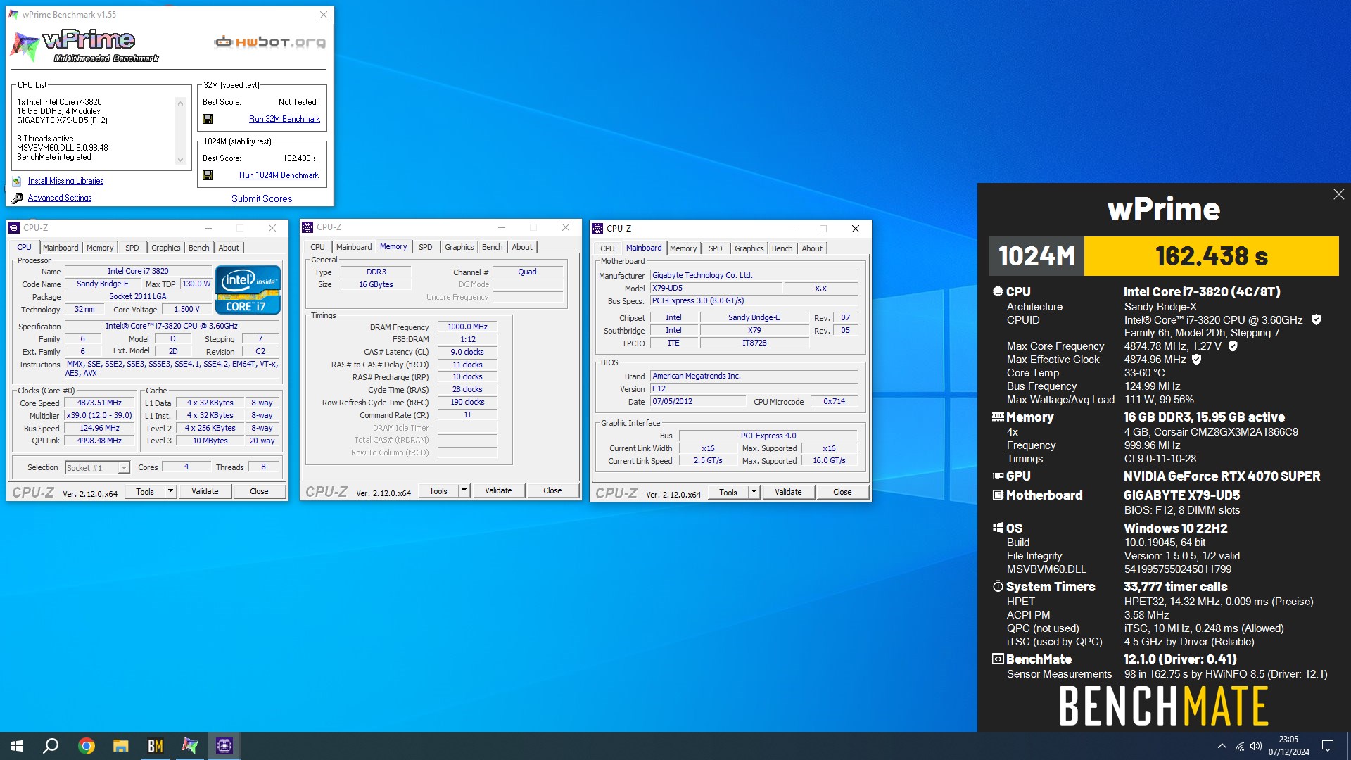Switch to wPrime in the taskbar
Screen dimensions: 1351x760
190,746
